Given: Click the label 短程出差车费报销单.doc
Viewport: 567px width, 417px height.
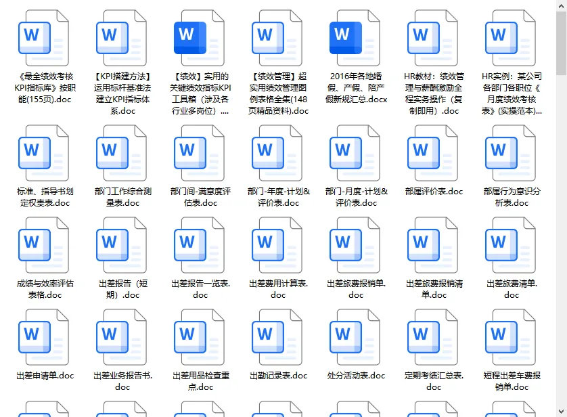Looking at the screenshot, I should (x=512, y=381).
